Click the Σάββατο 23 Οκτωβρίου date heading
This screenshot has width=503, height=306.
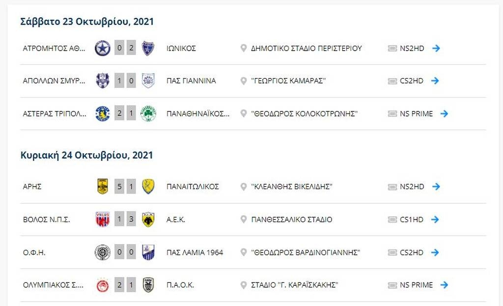pyautogui.click(x=86, y=21)
